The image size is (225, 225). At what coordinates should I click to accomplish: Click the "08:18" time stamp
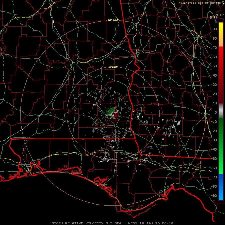[168, 223]
